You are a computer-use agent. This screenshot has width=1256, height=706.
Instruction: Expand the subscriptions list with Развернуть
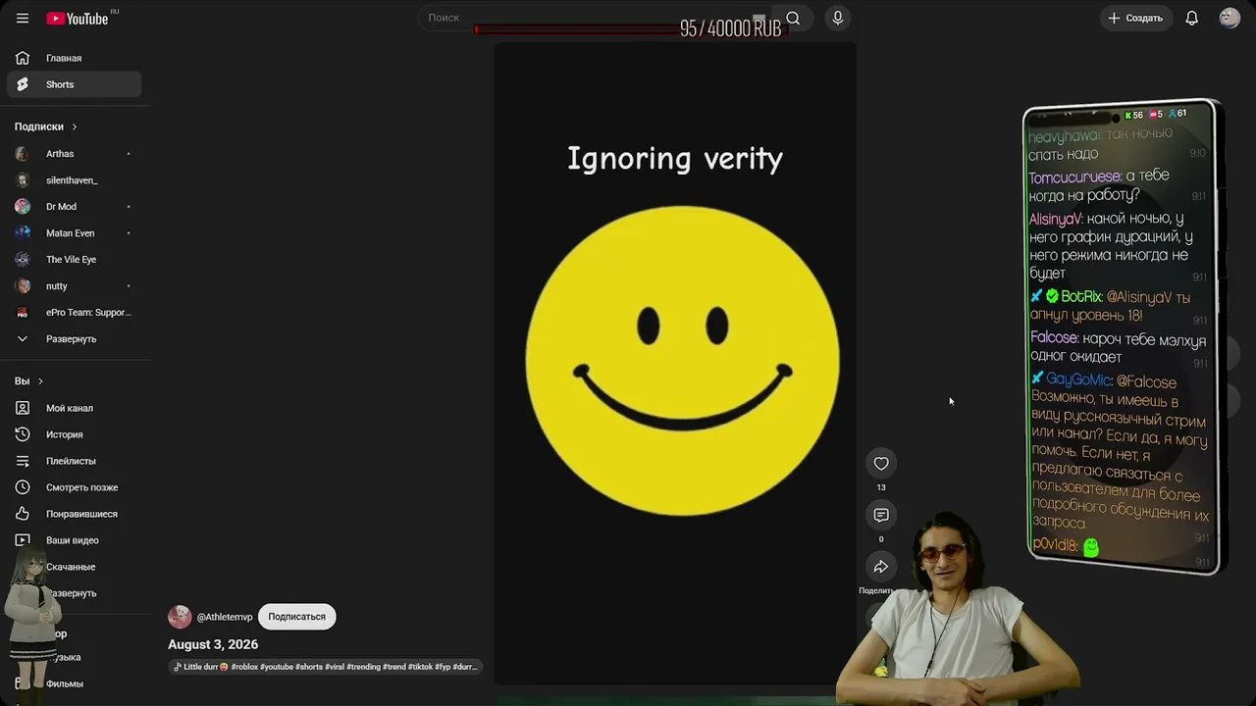(x=74, y=339)
